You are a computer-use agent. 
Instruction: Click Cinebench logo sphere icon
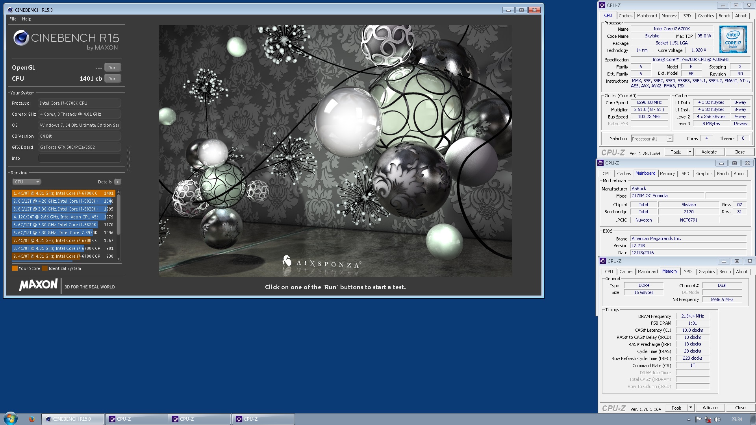(x=21, y=38)
